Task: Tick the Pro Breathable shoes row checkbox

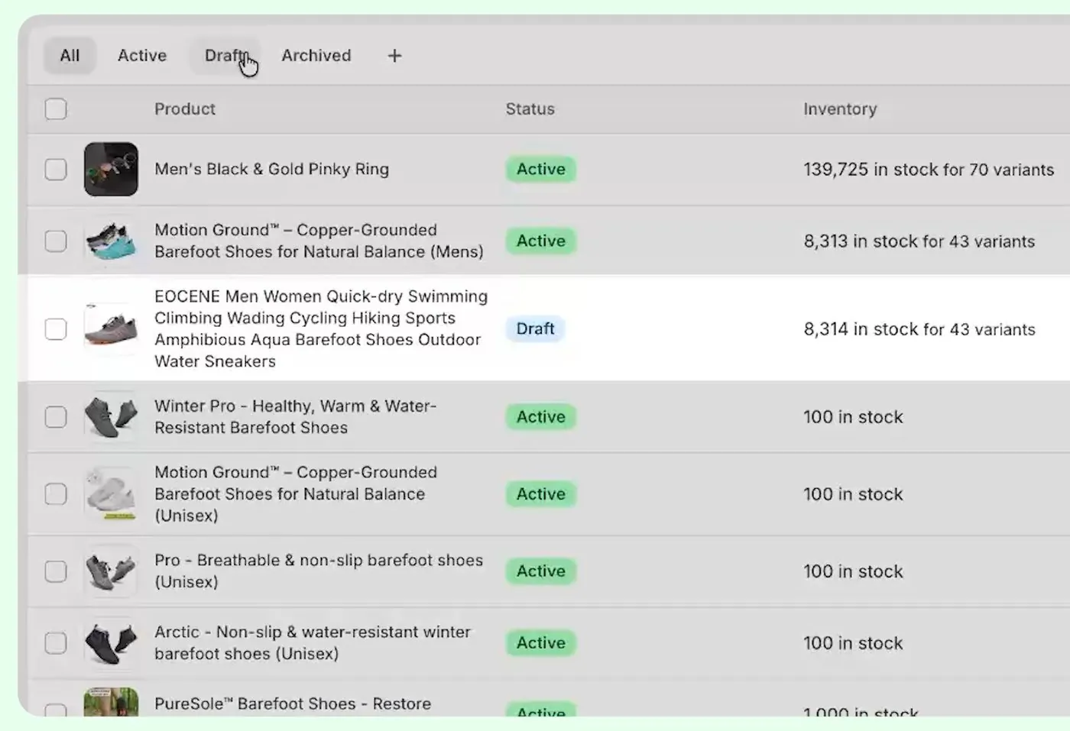Action: pos(56,571)
